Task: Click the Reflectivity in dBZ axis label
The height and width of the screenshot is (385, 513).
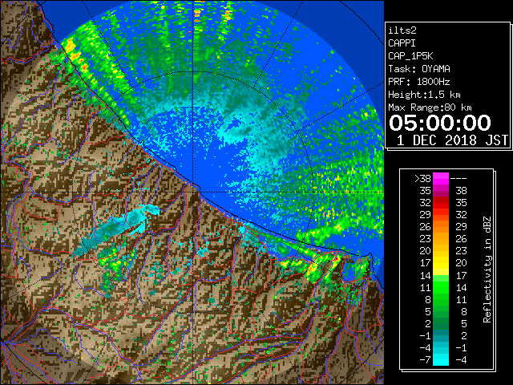Action: coord(487,269)
